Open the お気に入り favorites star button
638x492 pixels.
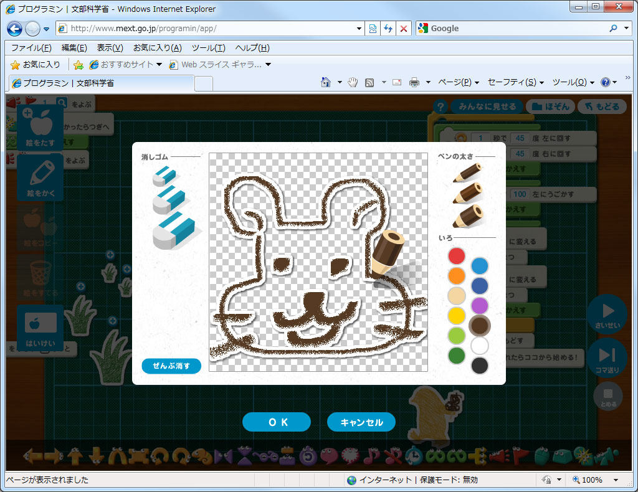coord(36,65)
